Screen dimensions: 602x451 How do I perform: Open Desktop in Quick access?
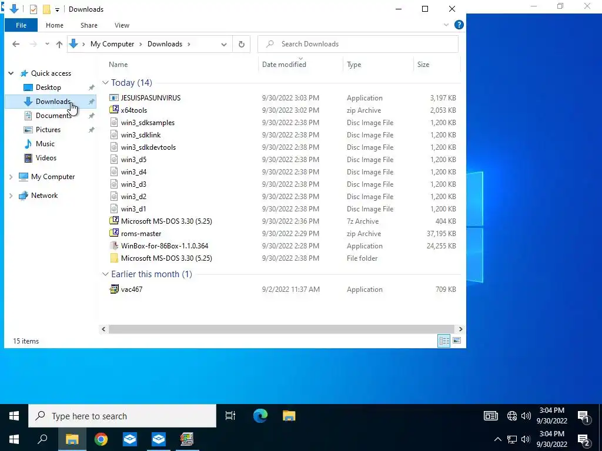(x=48, y=87)
